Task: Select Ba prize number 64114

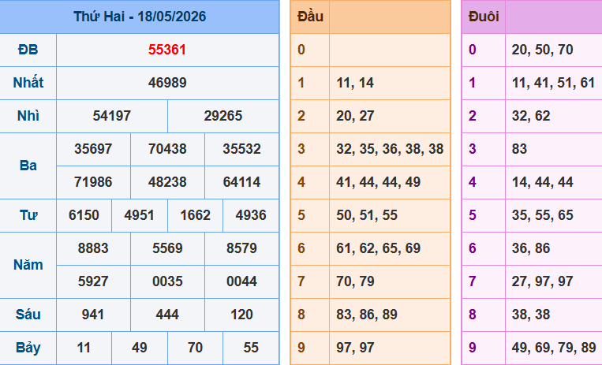Action: tap(242, 181)
